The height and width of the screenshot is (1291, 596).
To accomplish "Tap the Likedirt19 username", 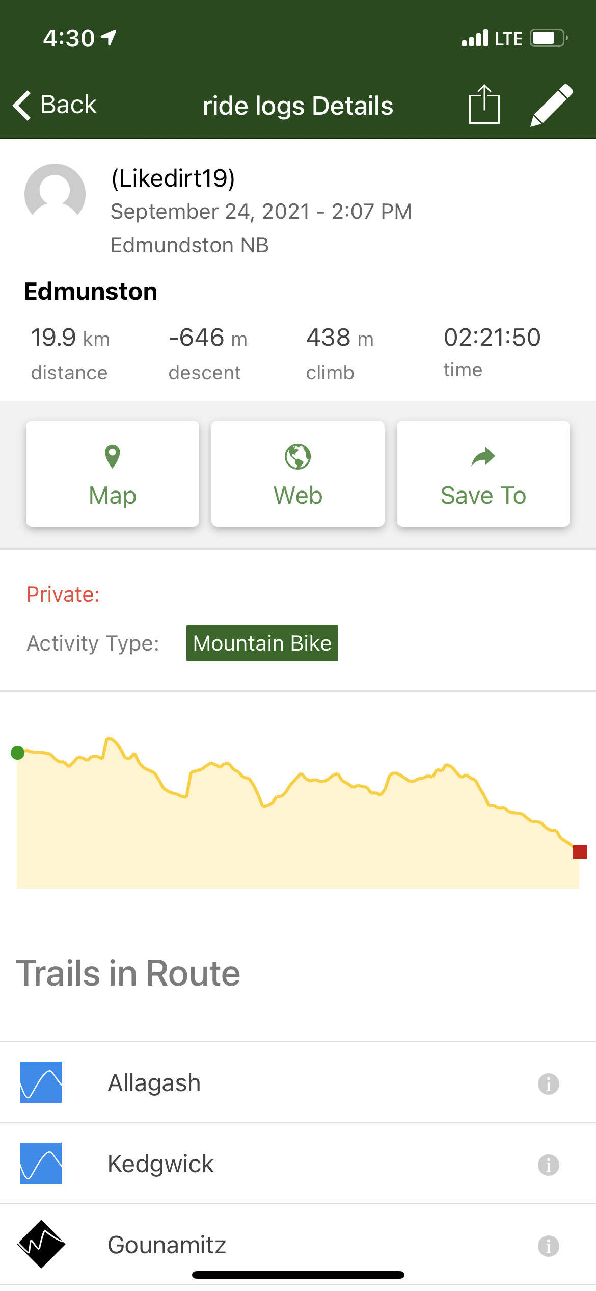I will [173, 178].
